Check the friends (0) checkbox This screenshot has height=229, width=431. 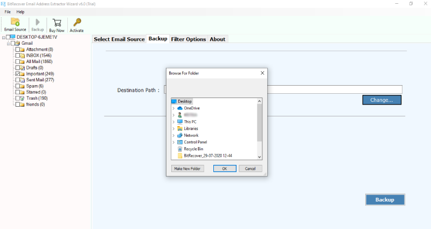[x=18, y=105]
